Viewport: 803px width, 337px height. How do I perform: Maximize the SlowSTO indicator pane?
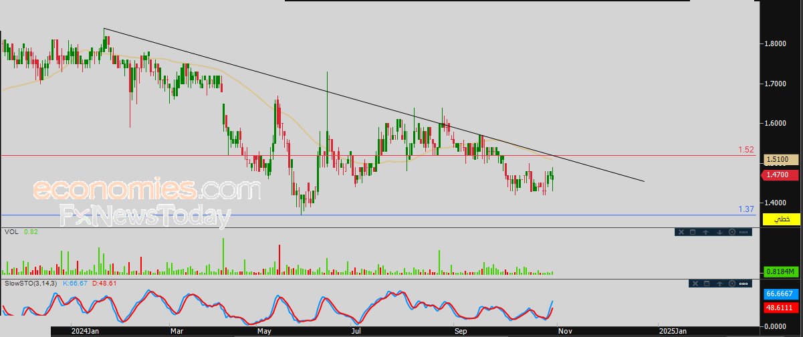point(707,284)
